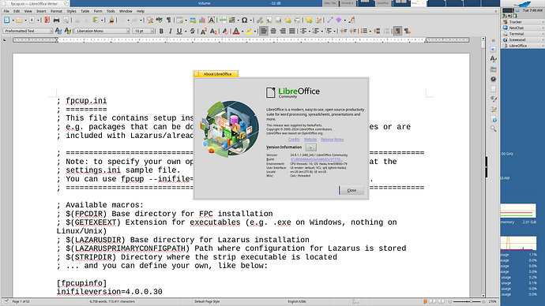Toggle Align Right paragraph alignment
The height and width of the screenshot is (306, 545).
[x=283, y=31]
